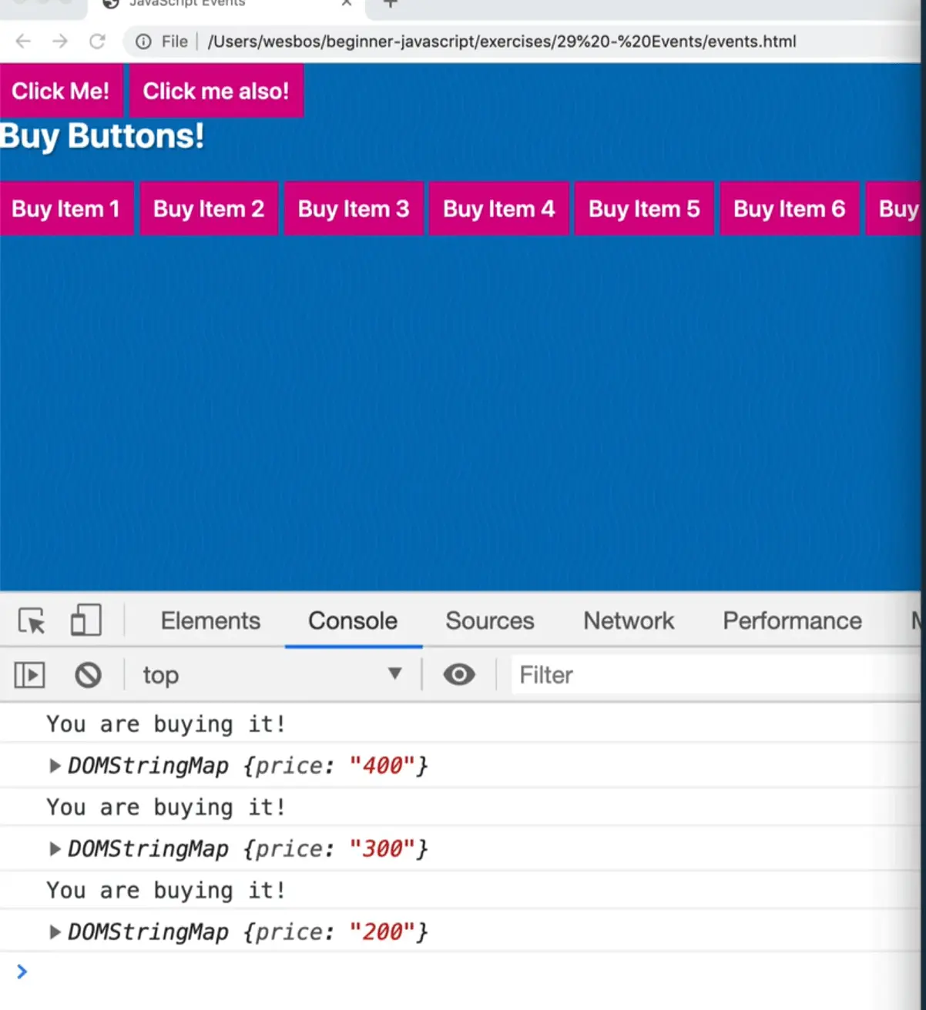Show the console sidebar panel icon
The width and height of the screenshot is (926, 1010).
(x=29, y=675)
